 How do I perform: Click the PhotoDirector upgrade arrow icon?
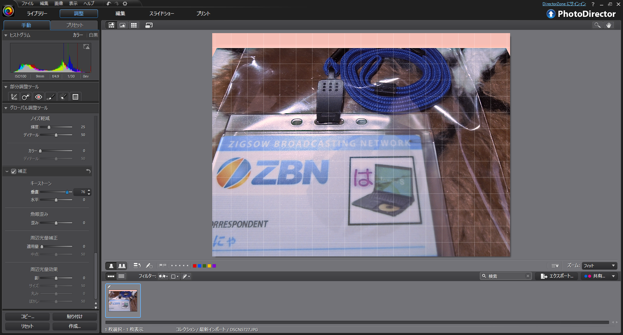tap(551, 14)
